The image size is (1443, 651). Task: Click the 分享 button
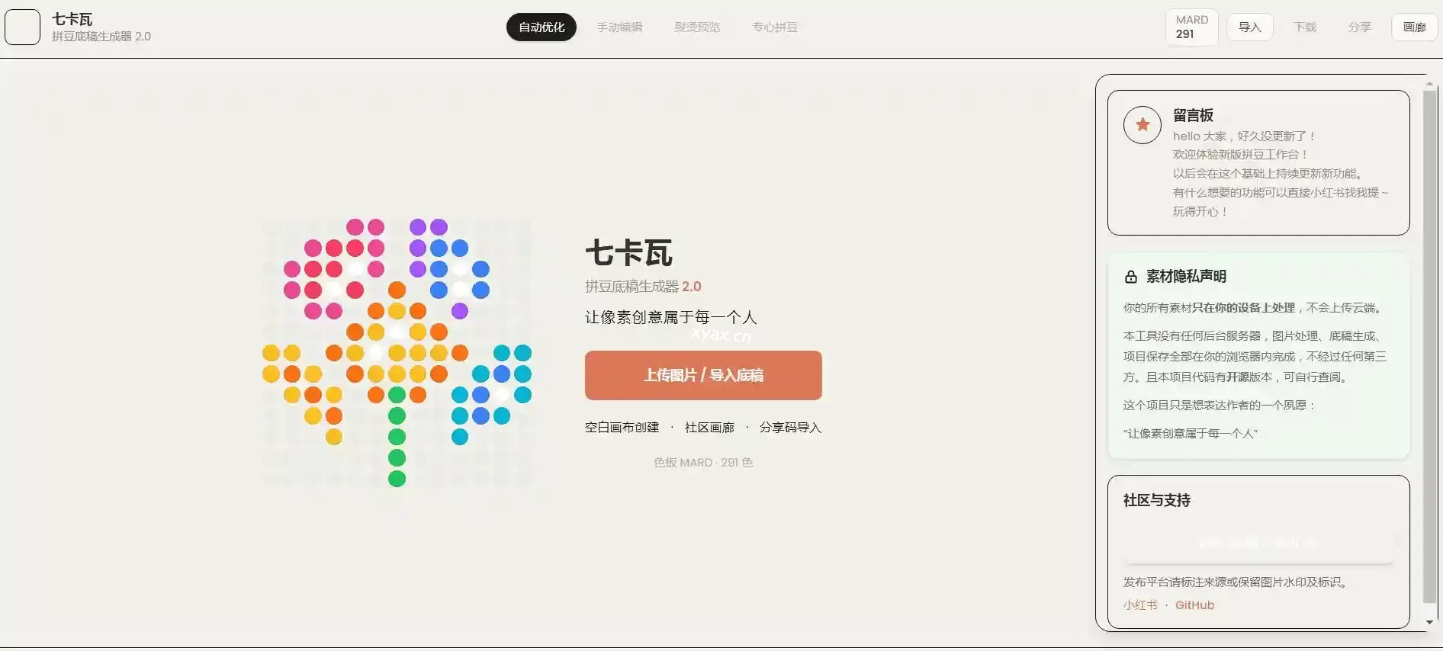1358,27
